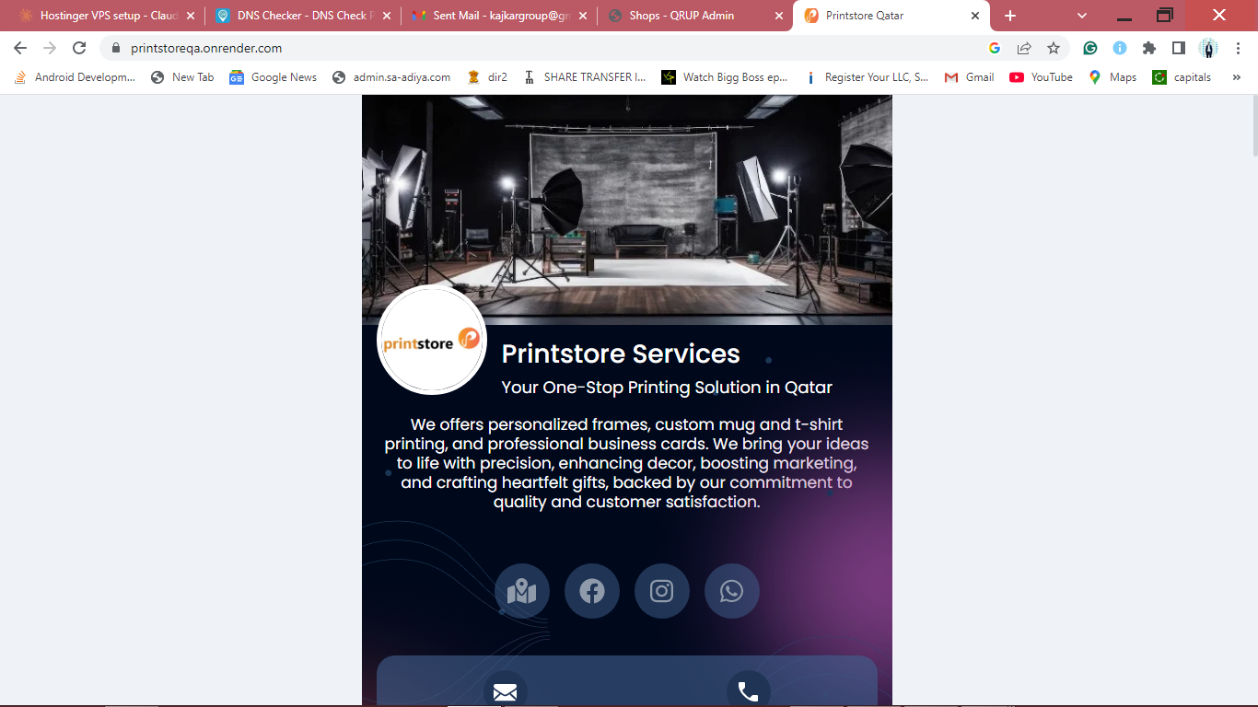Close the Shops - QRUP Admin tab
Image resolution: width=1258 pixels, height=707 pixels.
[779, 16]
